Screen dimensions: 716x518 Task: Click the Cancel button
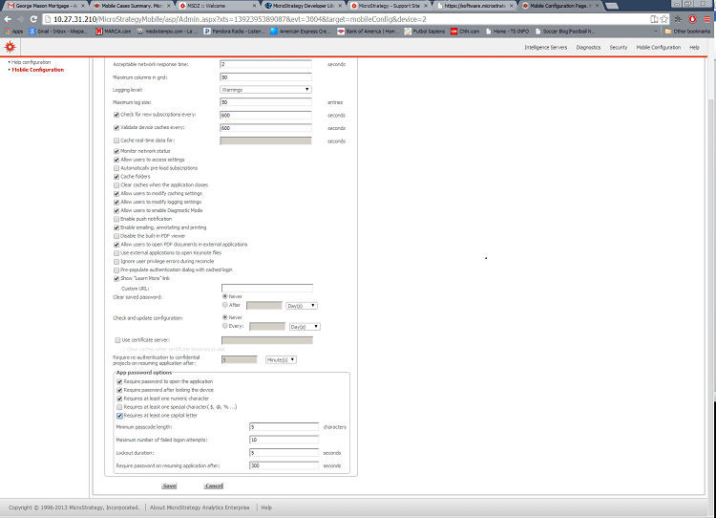pos(214,486)
